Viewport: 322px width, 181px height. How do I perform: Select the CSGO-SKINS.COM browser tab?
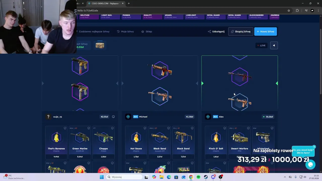106,4
